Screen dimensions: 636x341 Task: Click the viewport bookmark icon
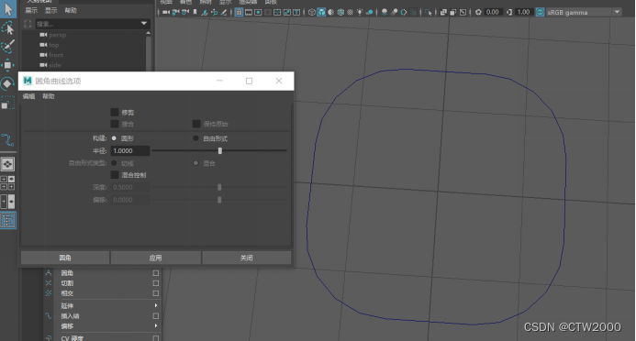point(195,12)
